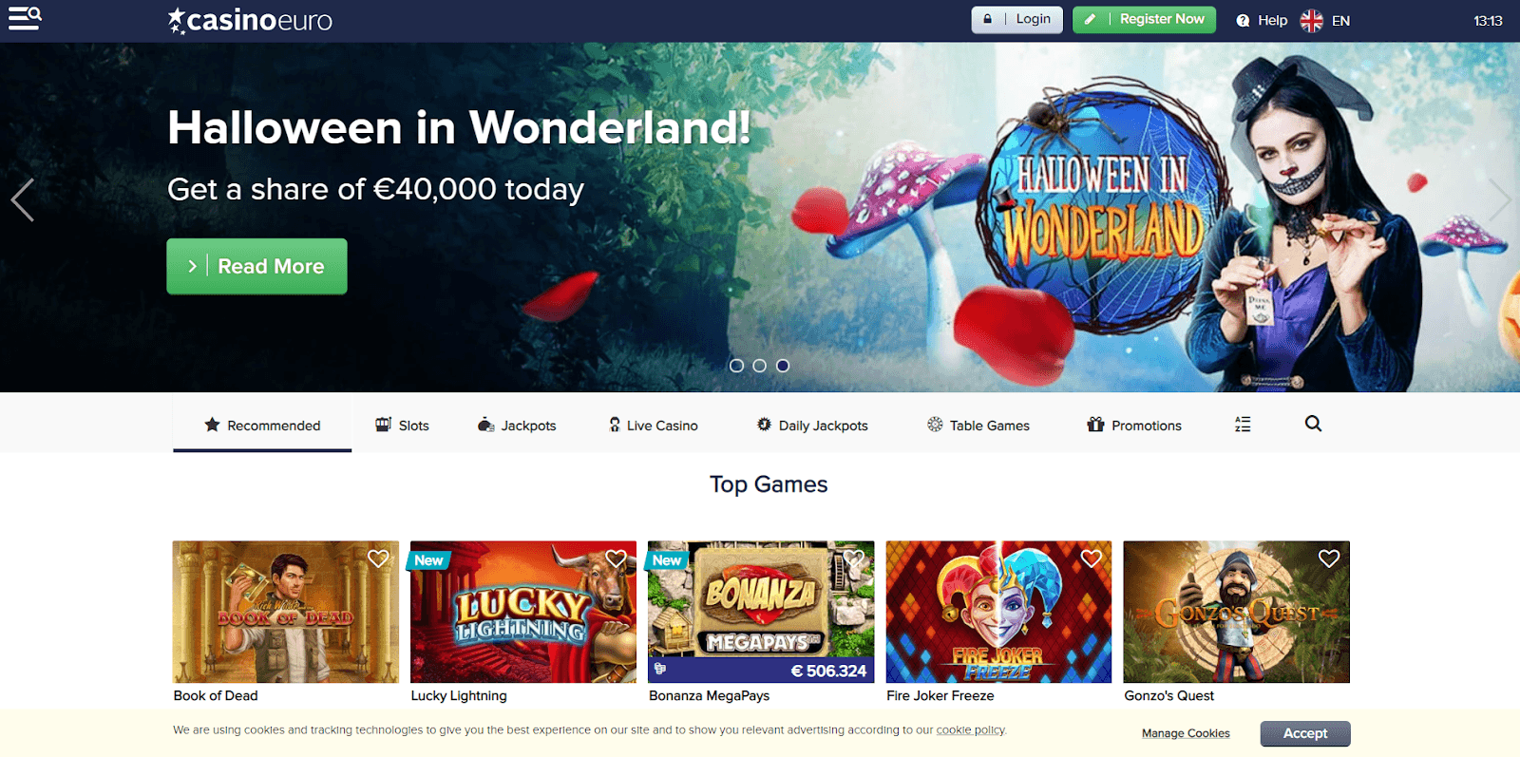The width and height of the screenshot is (1520, 757).
Task: Open the game filter list icon
Action: tap(1243, 425)
